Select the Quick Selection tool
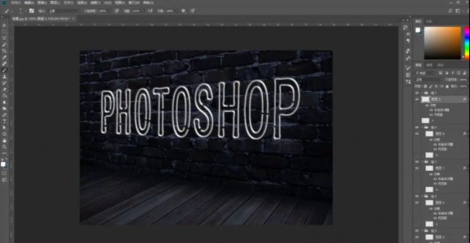 tap(4, 45)
